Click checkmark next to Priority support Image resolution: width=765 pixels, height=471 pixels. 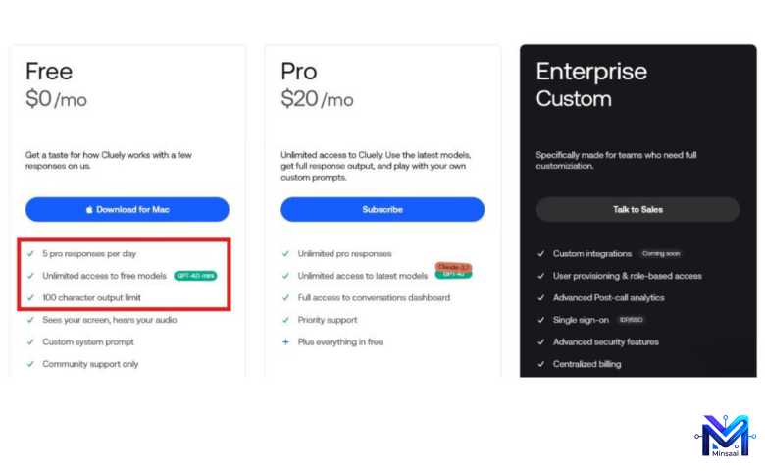(x=285, y=320)
